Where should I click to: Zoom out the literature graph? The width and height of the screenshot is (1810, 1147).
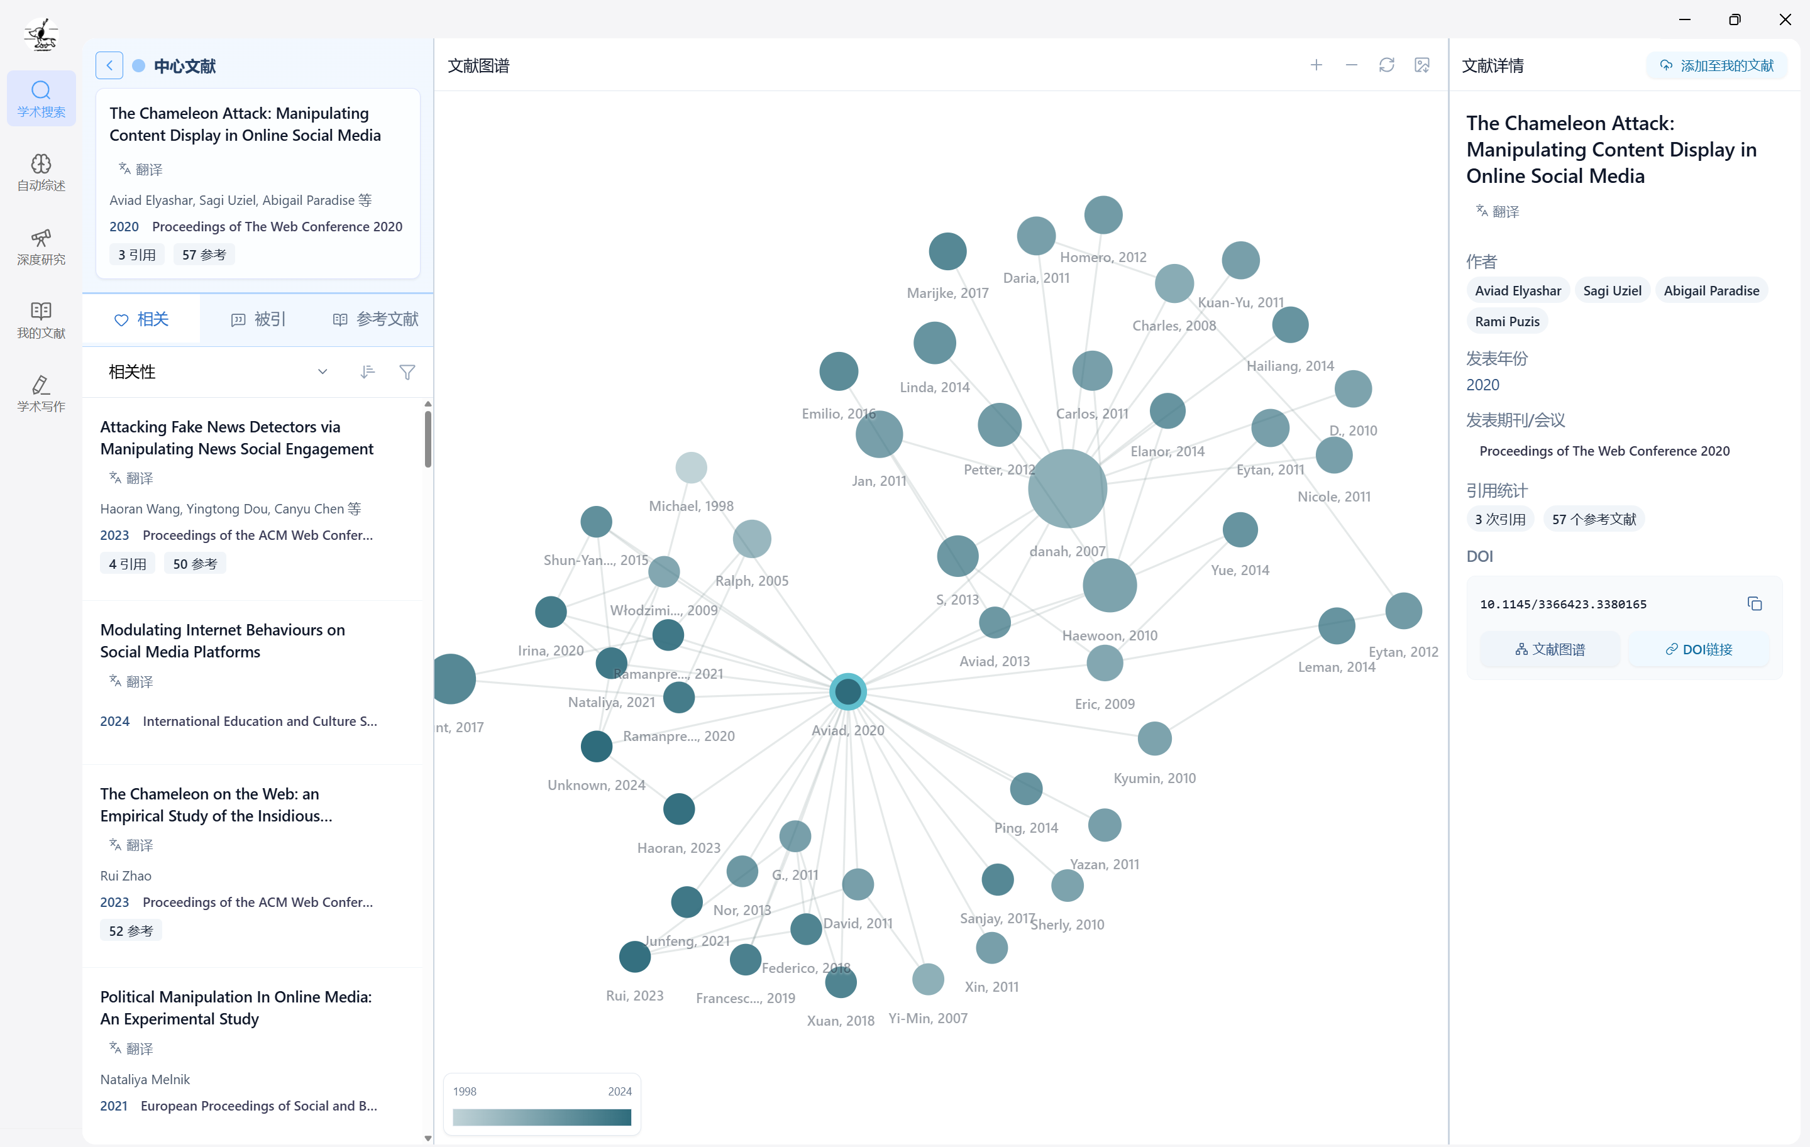point(1350,65)
